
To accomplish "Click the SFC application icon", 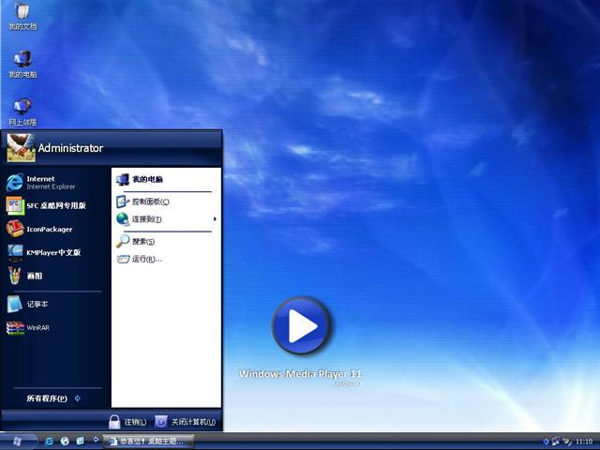I will (15, 205).
